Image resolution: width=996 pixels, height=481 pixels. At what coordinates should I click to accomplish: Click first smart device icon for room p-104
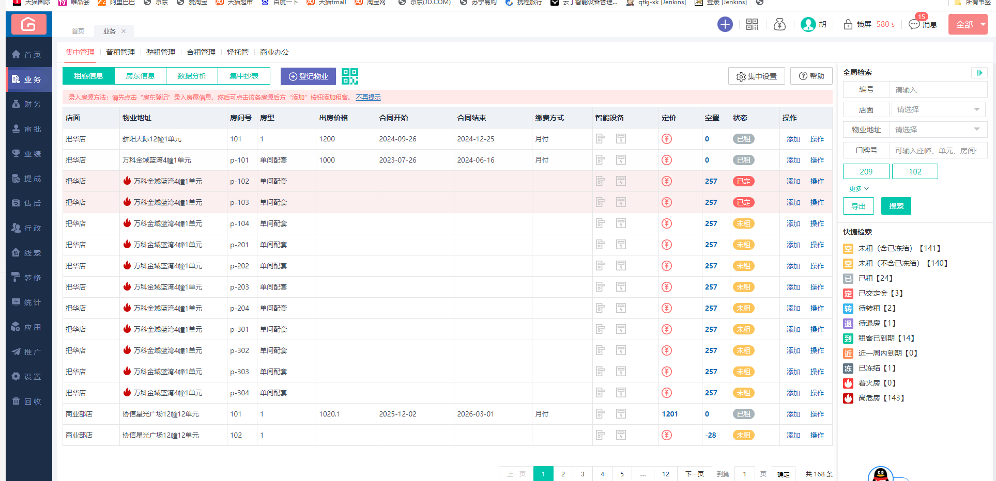pyautogui.click(x=600, y=223)
